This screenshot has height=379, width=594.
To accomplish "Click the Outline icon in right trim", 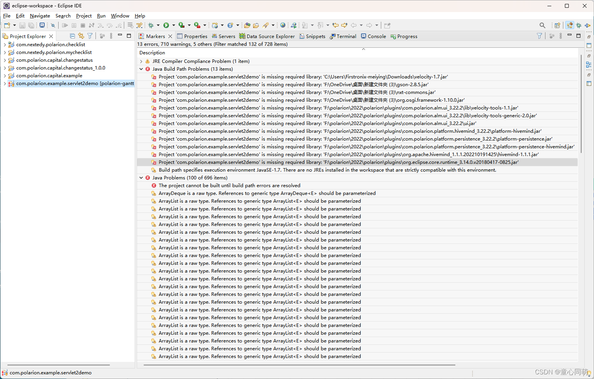I will (589, 64).
